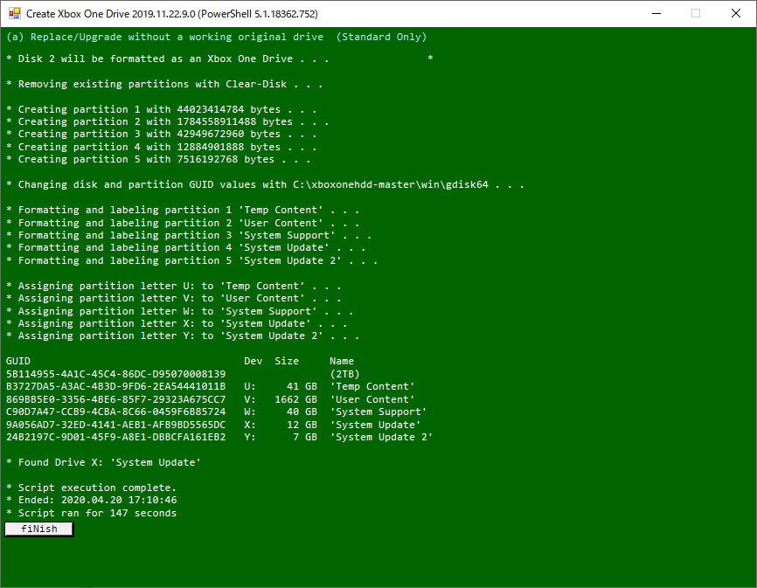
Task: Click the '40 GB' size value
Action: [x=302, y=412]
